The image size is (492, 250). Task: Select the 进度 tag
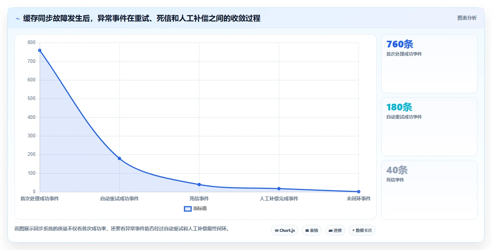tap(335, 230)
